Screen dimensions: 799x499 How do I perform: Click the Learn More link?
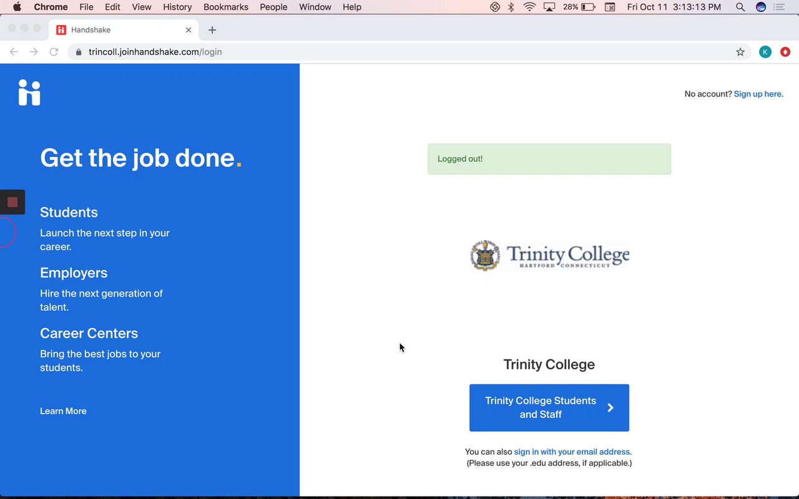[x=63, y=411]
